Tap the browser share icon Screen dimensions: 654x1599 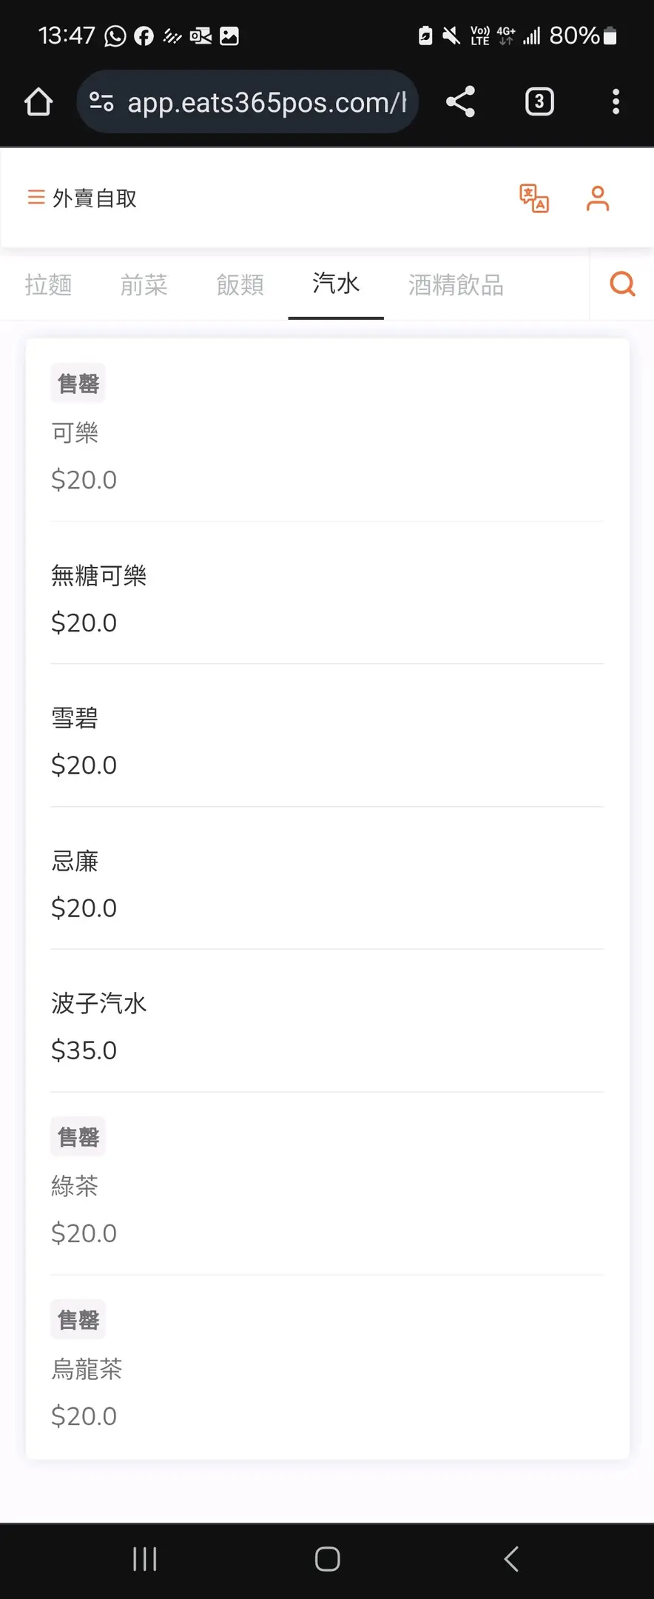[460, 101]
